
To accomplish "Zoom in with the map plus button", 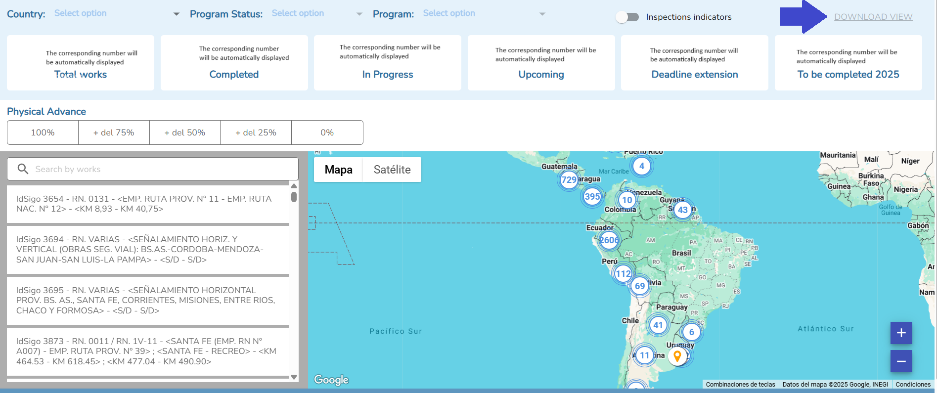I will [901, 333].
